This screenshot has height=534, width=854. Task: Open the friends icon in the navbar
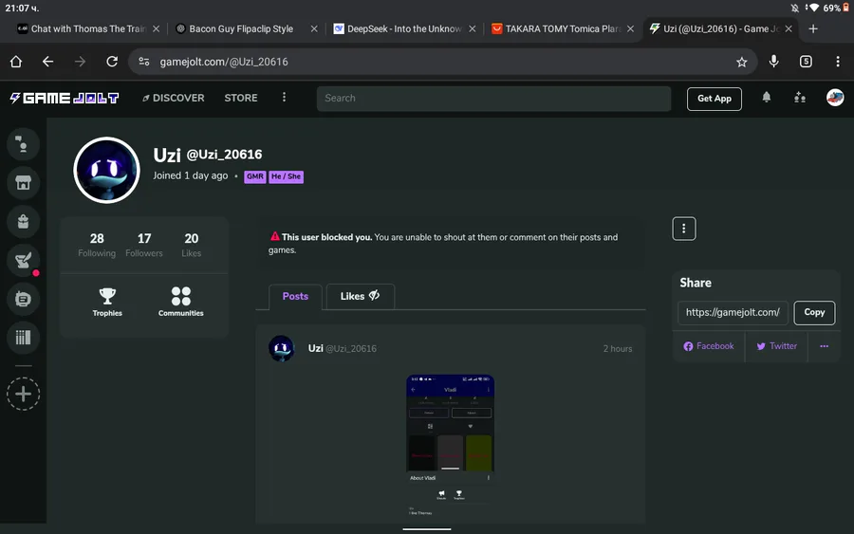(800, 98)
